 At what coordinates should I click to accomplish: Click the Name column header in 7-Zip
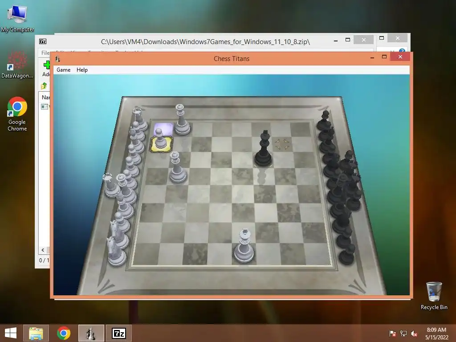pos(46,98)
